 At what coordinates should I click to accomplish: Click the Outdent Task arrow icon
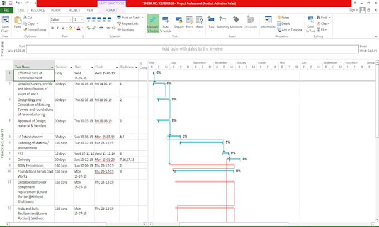click(x=89, y=28)
